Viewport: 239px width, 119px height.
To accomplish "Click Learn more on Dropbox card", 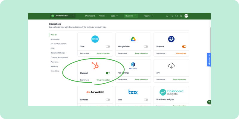I will point(161,54).
